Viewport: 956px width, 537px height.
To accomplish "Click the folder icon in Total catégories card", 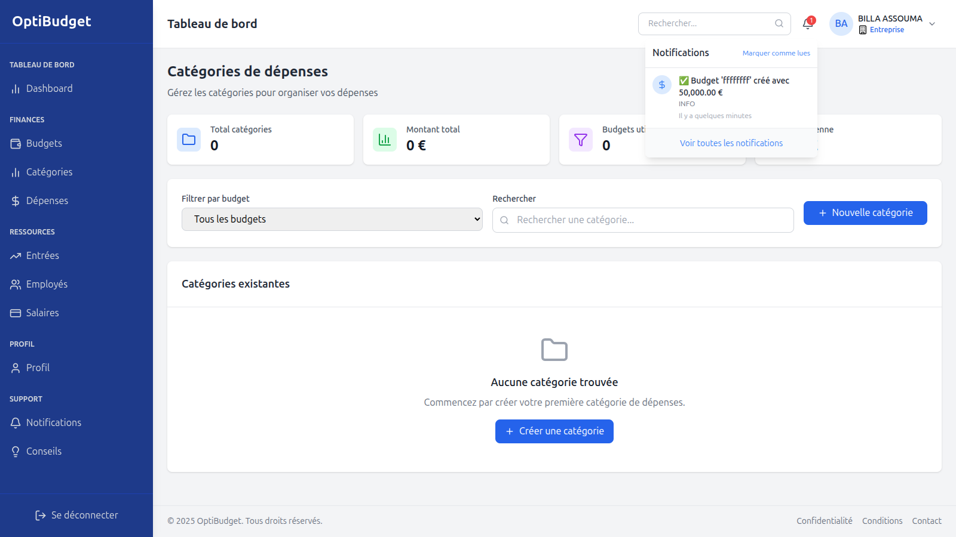I will 189,140.
